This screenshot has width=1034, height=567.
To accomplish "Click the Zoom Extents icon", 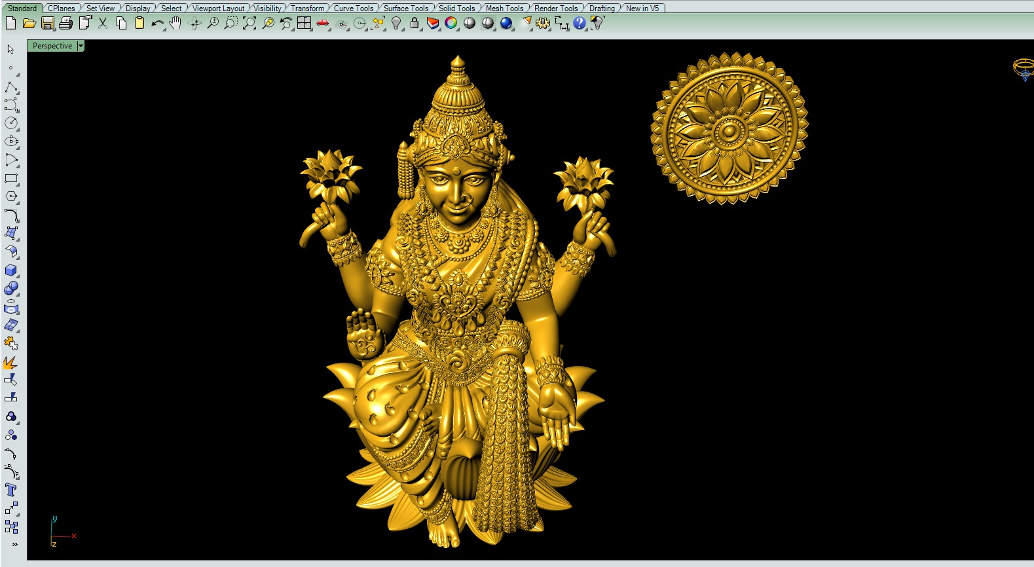I will coord(249,24).
